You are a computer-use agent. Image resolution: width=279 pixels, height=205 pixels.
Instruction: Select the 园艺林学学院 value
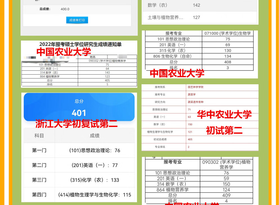tap(196, 87)
